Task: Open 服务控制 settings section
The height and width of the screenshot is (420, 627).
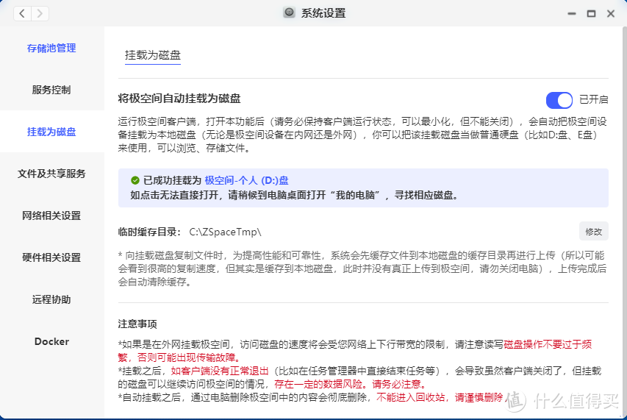Action: (51, 90)
